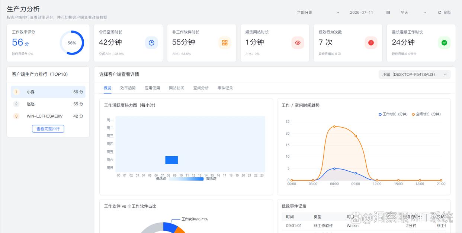This screenshot has width=462, height=233.
Task: Click the blue clock icon in 今日空闲时长
Action: point(151,43)
